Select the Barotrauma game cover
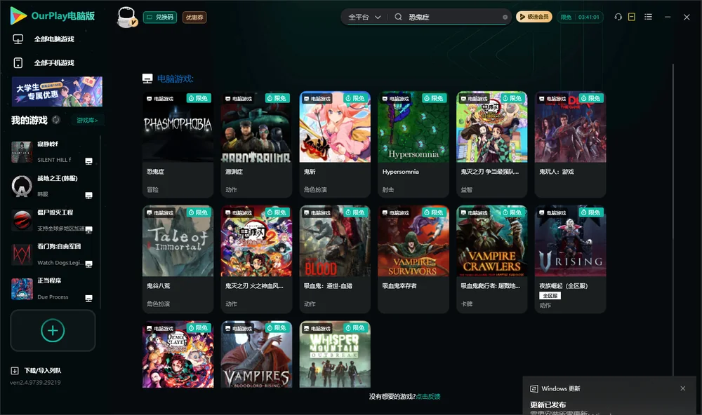Image resolution: width=702 pixels, height=415 pixels. point(256,127)
